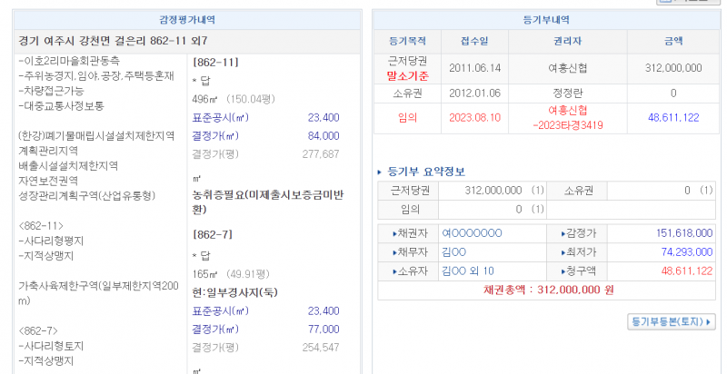Click the arrow marker before 채무자
The height and width of the screenshot is (374, 727).
tap(394, 252)
